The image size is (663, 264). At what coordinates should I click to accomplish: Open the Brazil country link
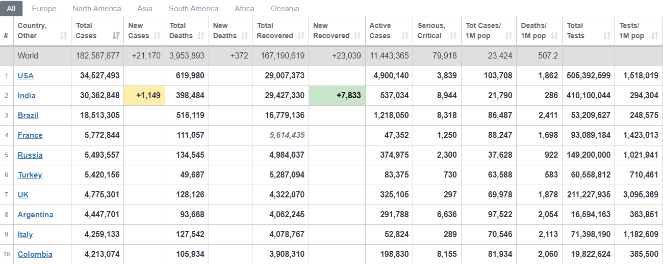click(x=28, y=115)
